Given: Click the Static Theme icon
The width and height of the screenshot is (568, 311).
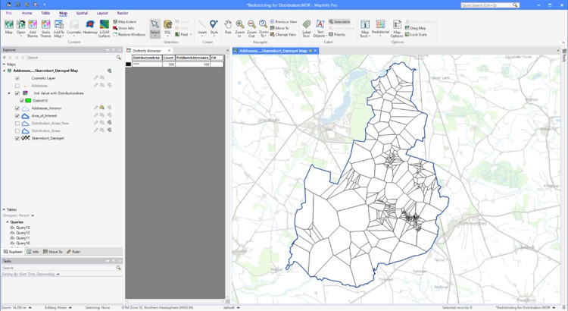Looking at the screenshot, I should (x=45, y=27).
